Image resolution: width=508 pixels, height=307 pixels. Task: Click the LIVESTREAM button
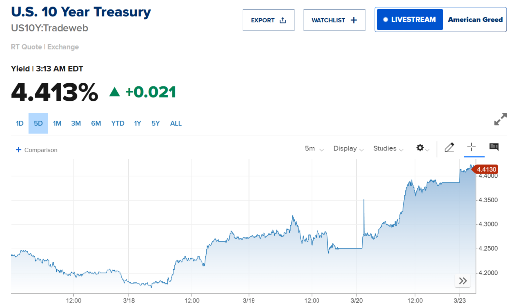pos(409,20)
